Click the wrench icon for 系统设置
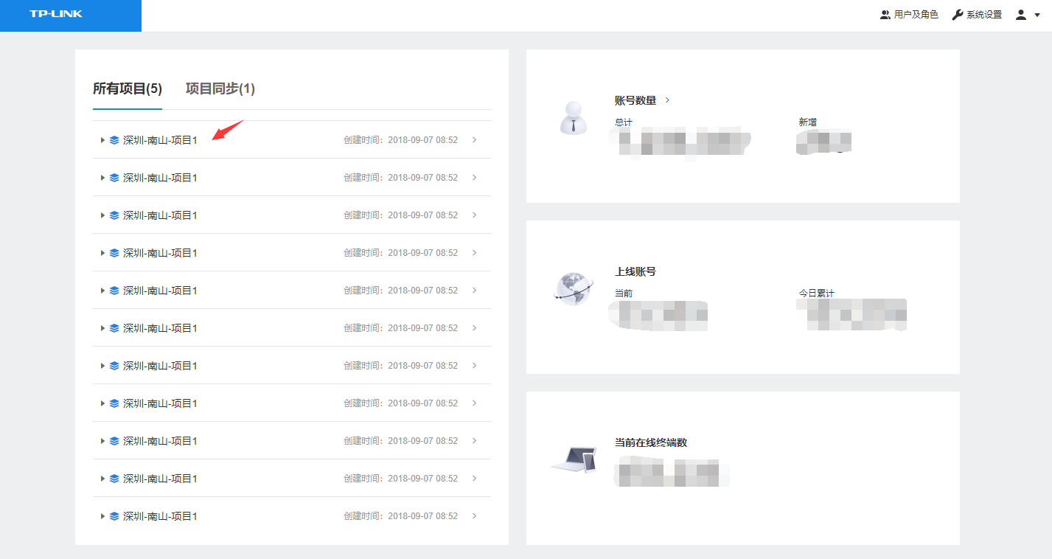This screenshot has height=559, width=1052. pos(958,15)
